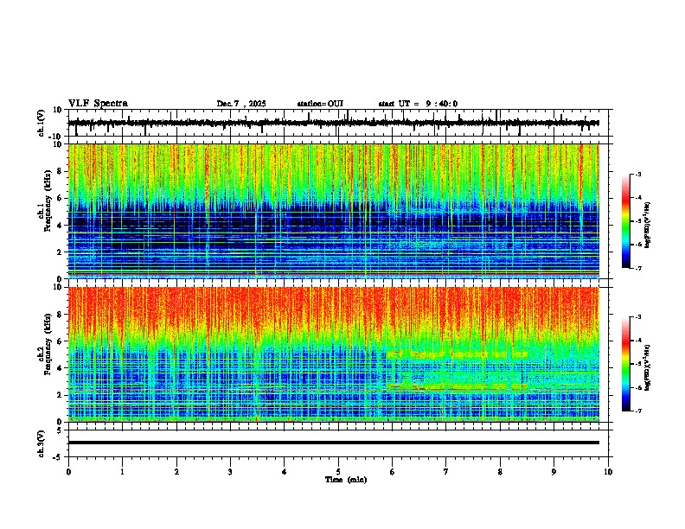
Task: Click the '-5' tick on ch.3(V) axis
Action: click(59, 457)
